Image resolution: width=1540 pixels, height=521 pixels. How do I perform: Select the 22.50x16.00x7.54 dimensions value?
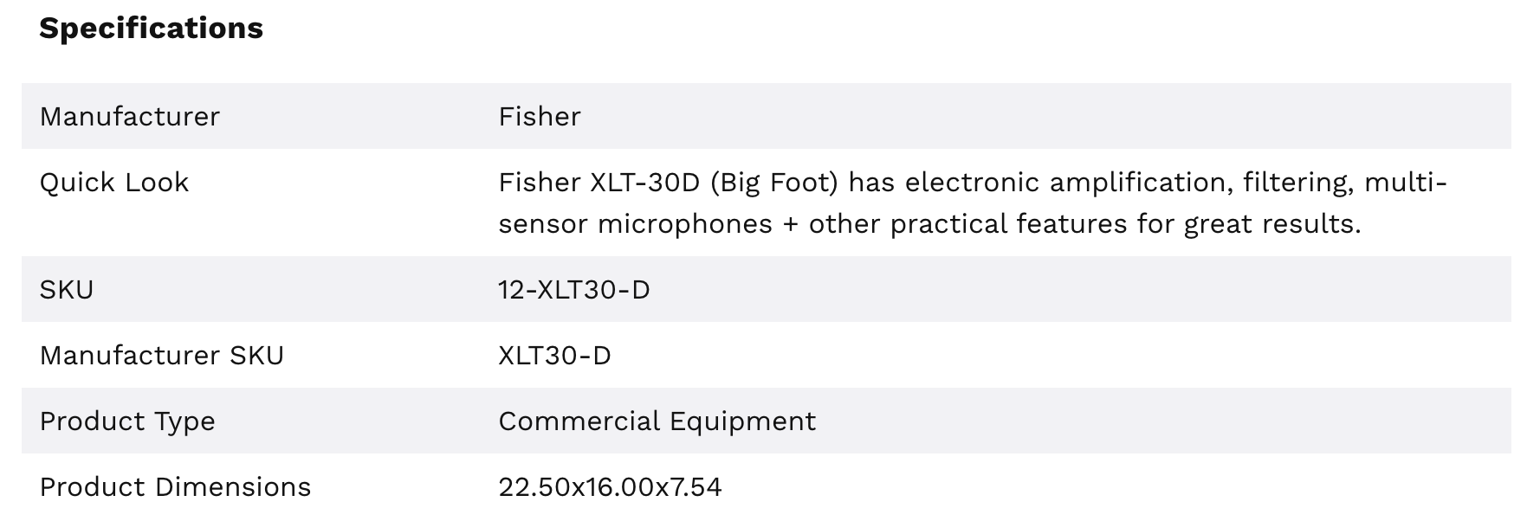pyautogui.click(x=610, y=487)
